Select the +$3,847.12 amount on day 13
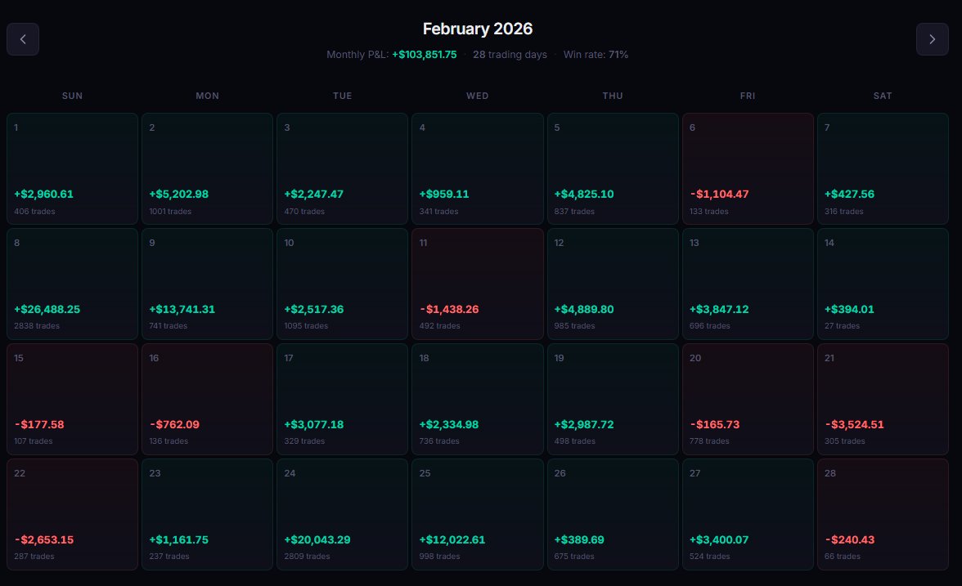This screenshot has height=586, width=962. pos(719,310)
